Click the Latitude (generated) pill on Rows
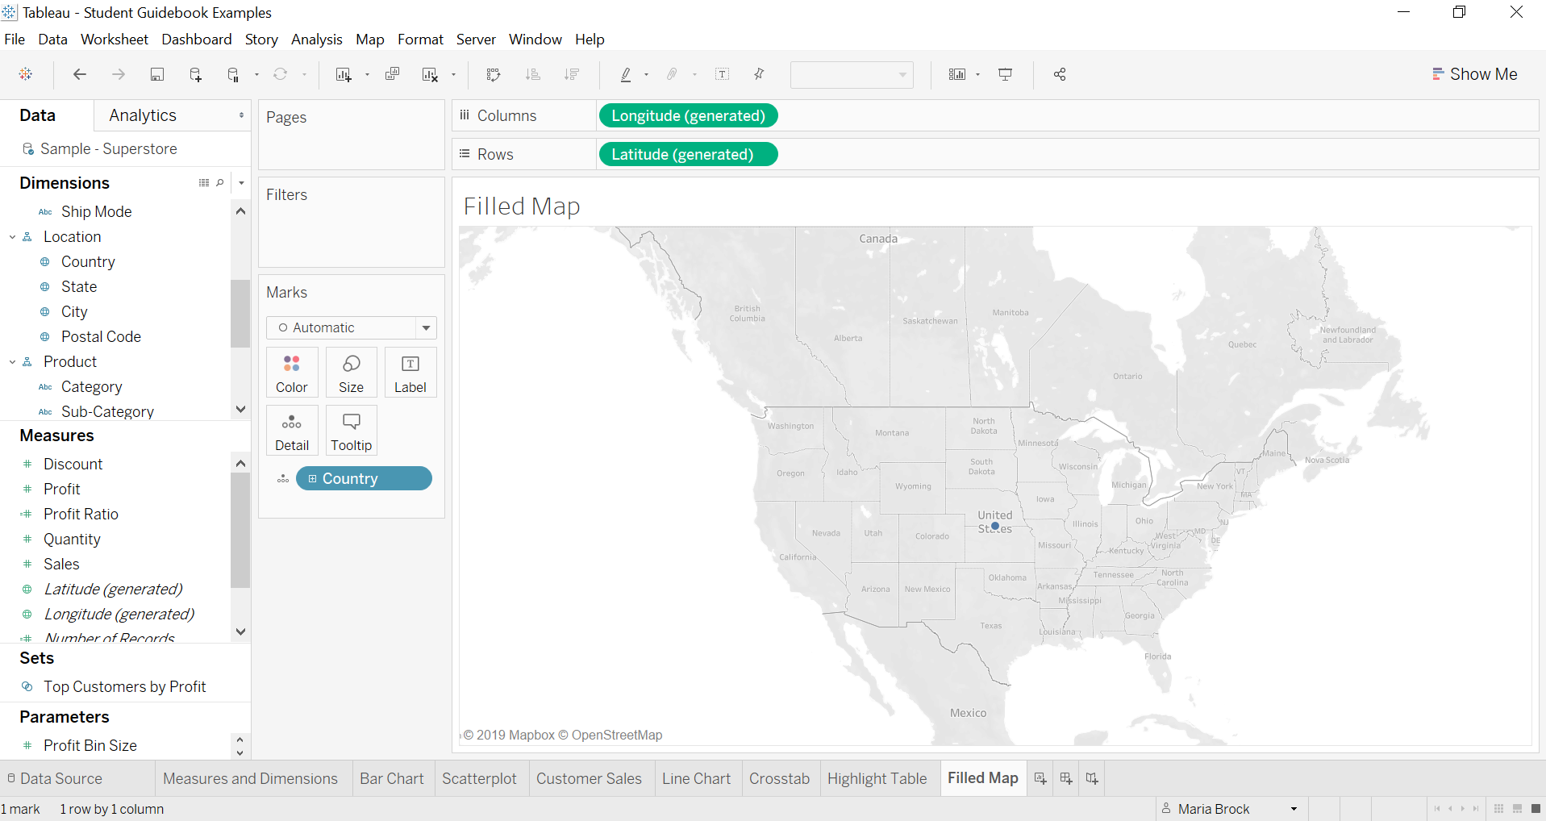The image size is (1546, 821). point(688,154)
